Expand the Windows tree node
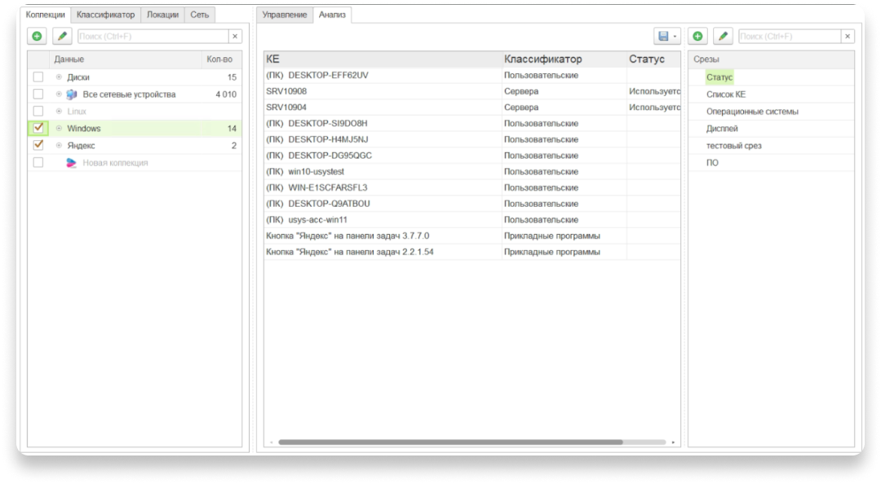The width and height of the screenshot is (881, 484). (59, 128)
